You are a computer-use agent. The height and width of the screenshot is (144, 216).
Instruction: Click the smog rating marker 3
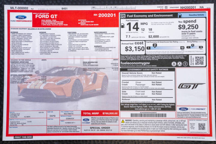(x=193, y=45)
